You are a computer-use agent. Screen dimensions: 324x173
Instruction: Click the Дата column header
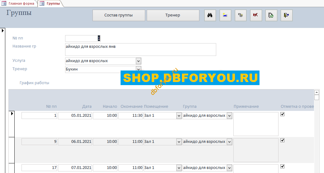pos(87,107)
